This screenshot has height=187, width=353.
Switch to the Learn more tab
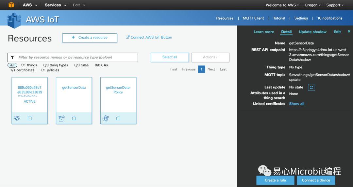[264, 32]
